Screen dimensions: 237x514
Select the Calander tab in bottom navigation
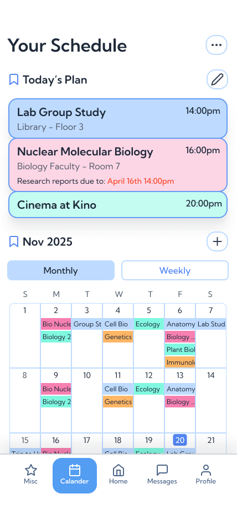point(75,475)
